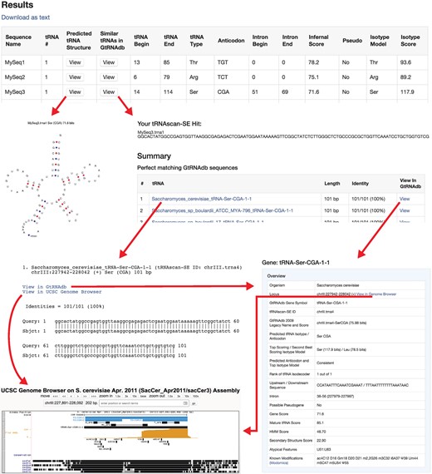Click anticodon value CGA in results table
The height and width of the screenshot is (474, 432).
coord(223,92)
